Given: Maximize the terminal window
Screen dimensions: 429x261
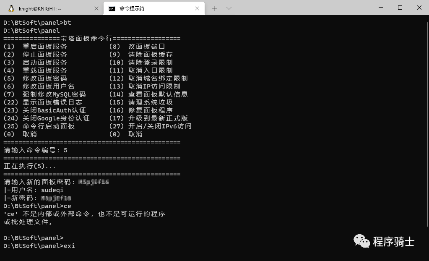Looking at the screenshot, I should point(400,8).
